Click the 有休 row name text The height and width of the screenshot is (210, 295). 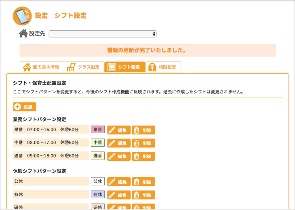coord(19,194)
